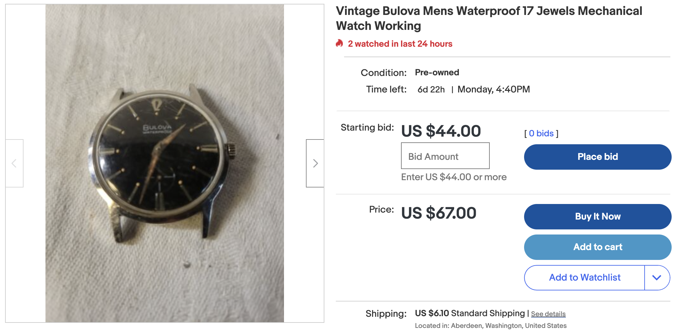Click Buy It Now
Image resolution: width=678 pixels, height=333 pixels.
point(598,217)
